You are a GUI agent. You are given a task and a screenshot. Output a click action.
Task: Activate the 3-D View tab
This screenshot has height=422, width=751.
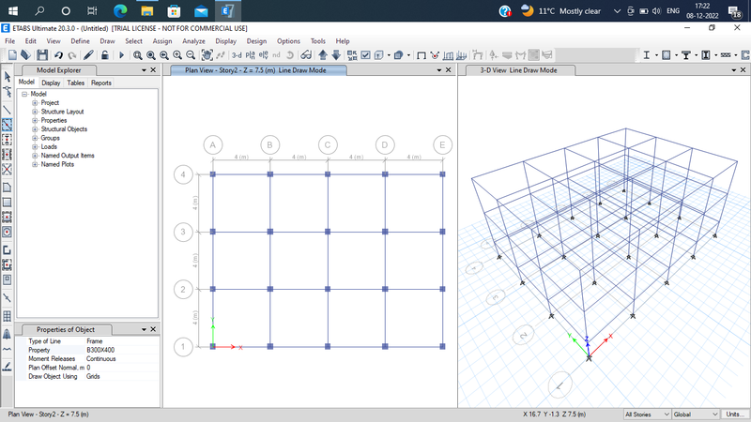tap(518, 70)
